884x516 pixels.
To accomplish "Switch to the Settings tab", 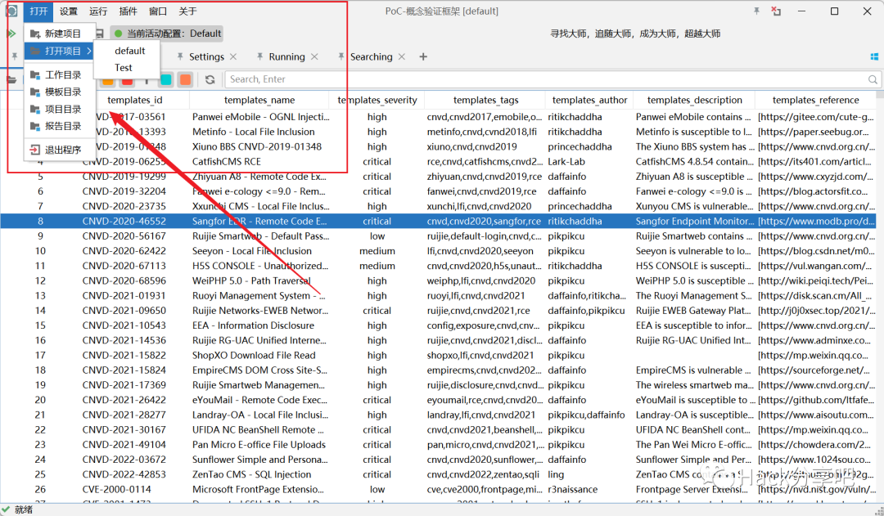I will pyautogui.click(x=206, y=57).
